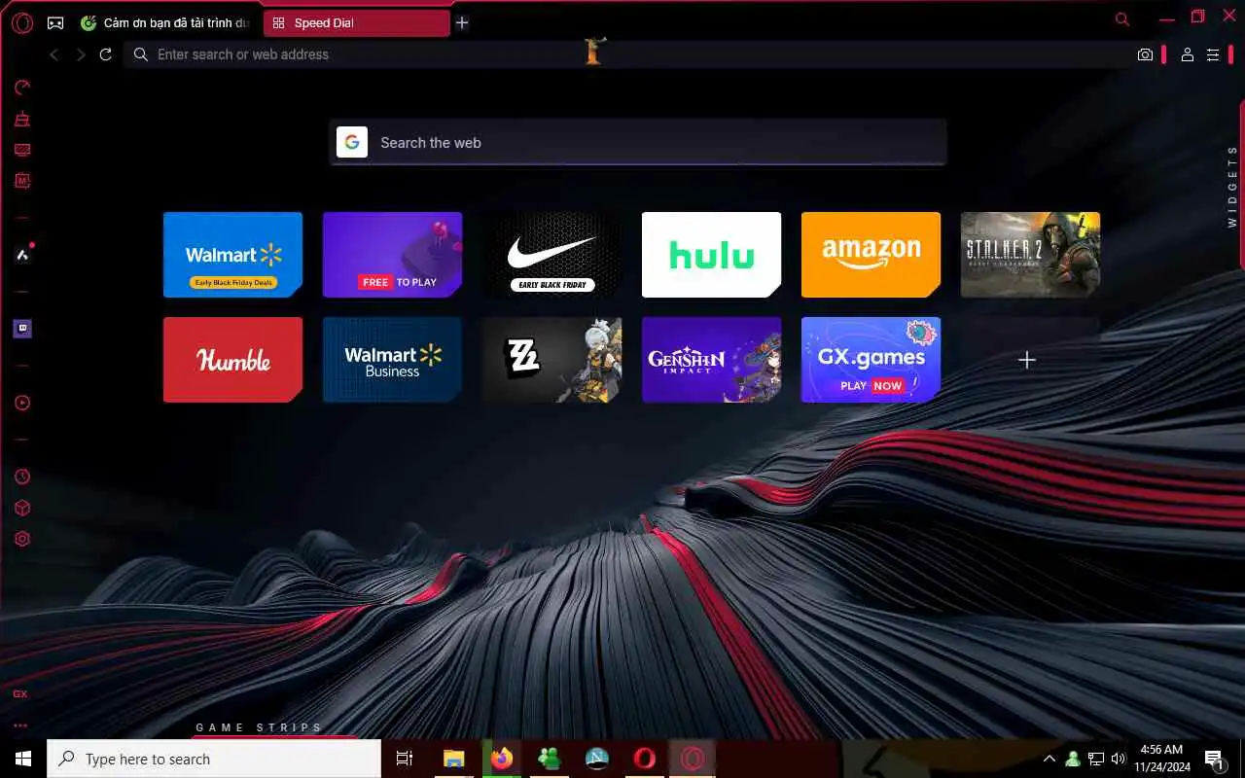Open Easy Setup settings icon

pos(1213,55)
